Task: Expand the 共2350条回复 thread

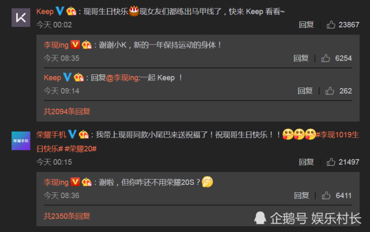Action: pos(67,216)
